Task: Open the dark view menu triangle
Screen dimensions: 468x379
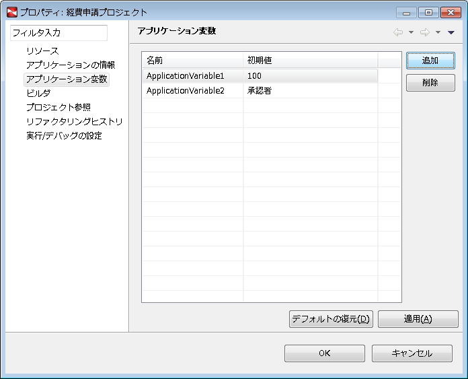Action: pyautogui.click(x=451, y=32)
